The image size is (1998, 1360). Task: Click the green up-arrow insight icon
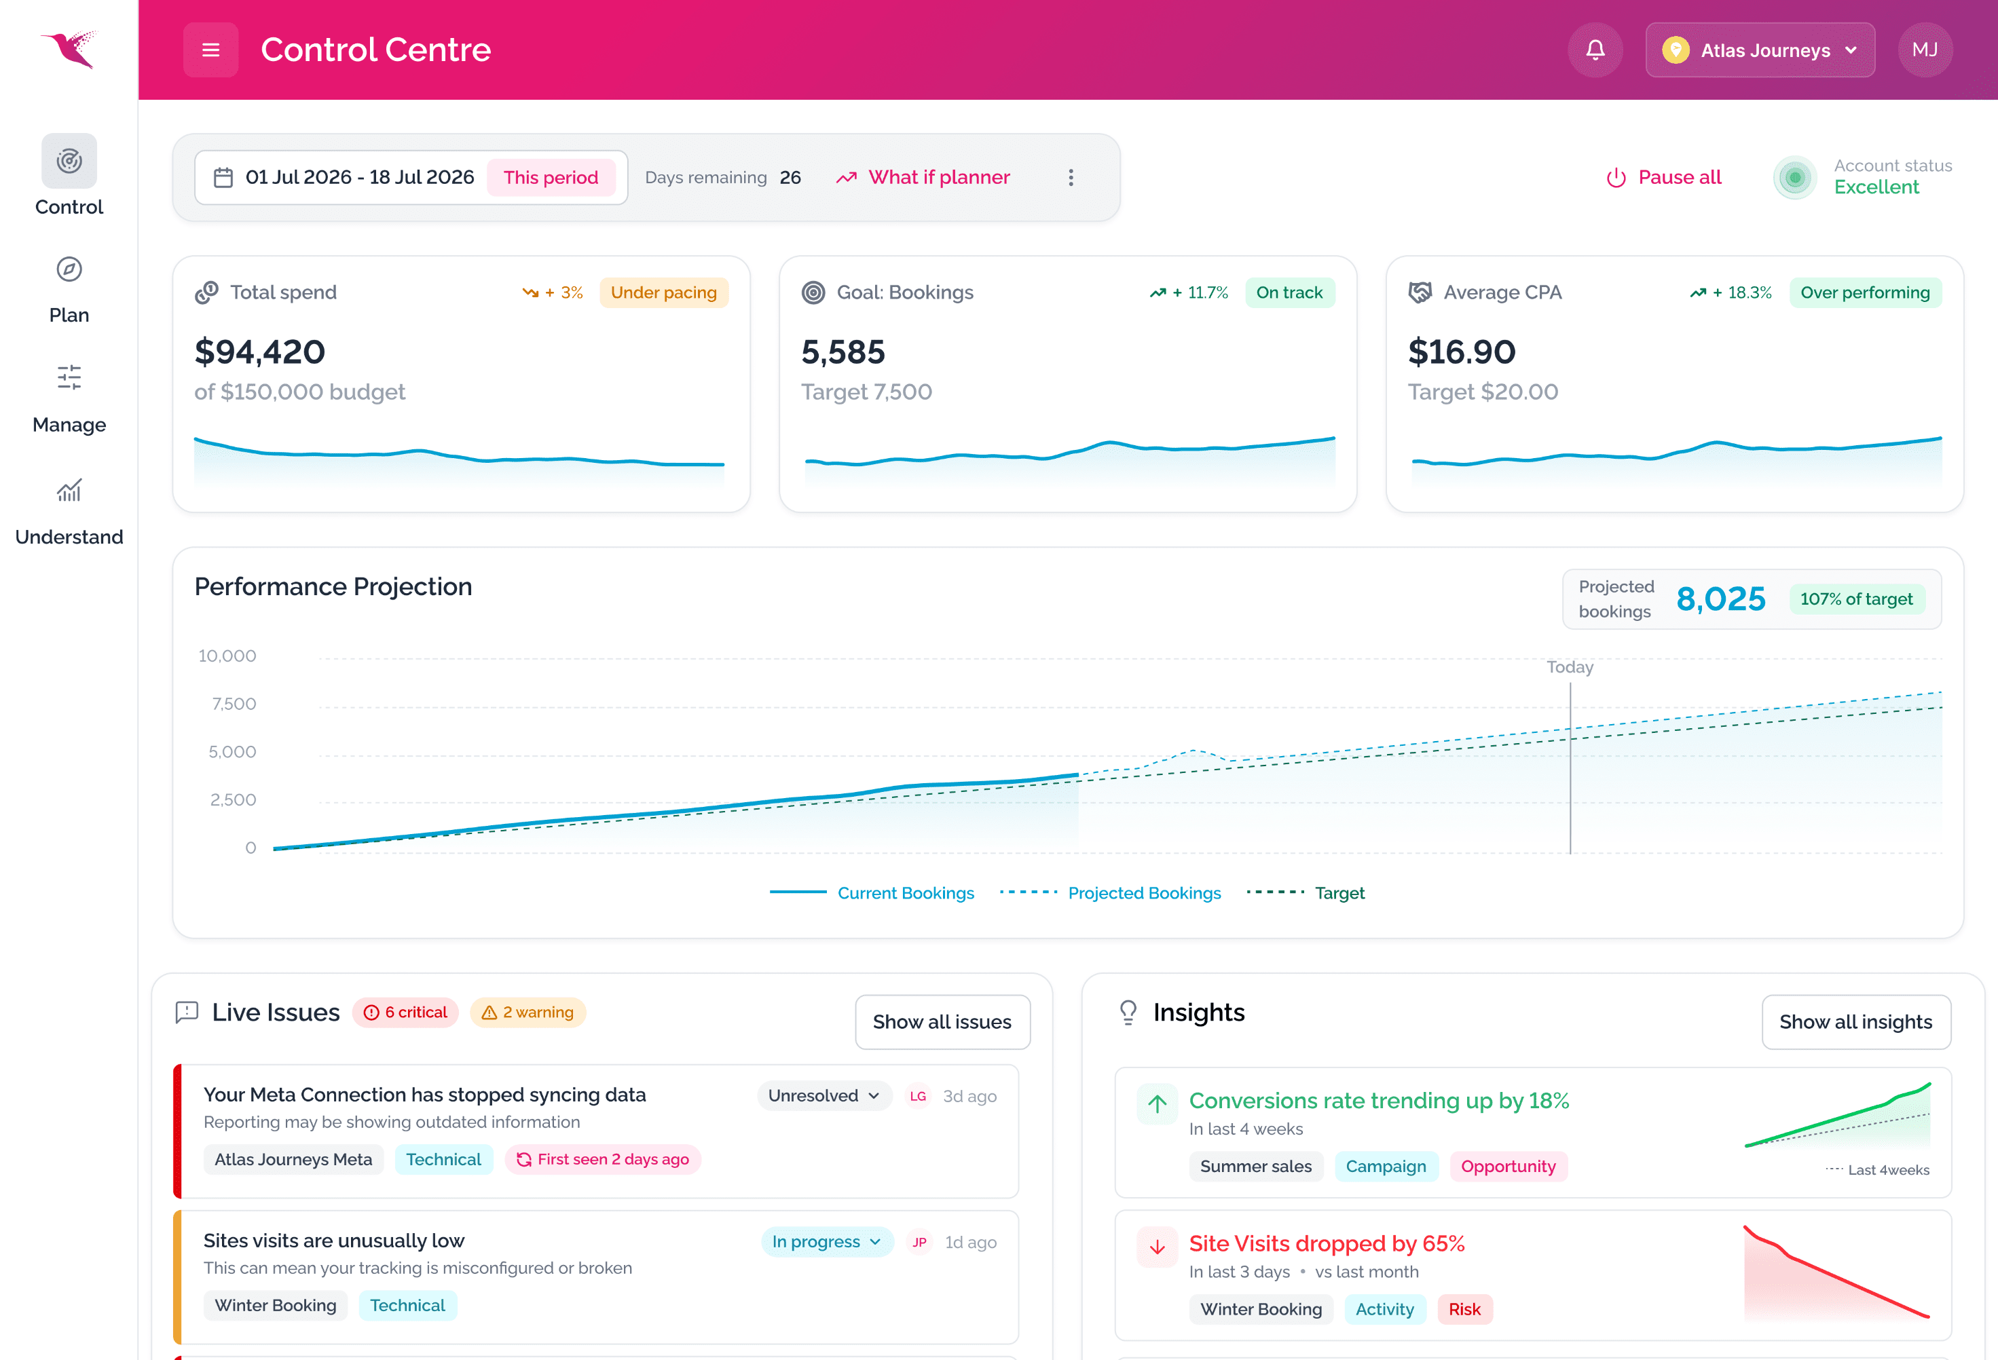(1158, 1103)
